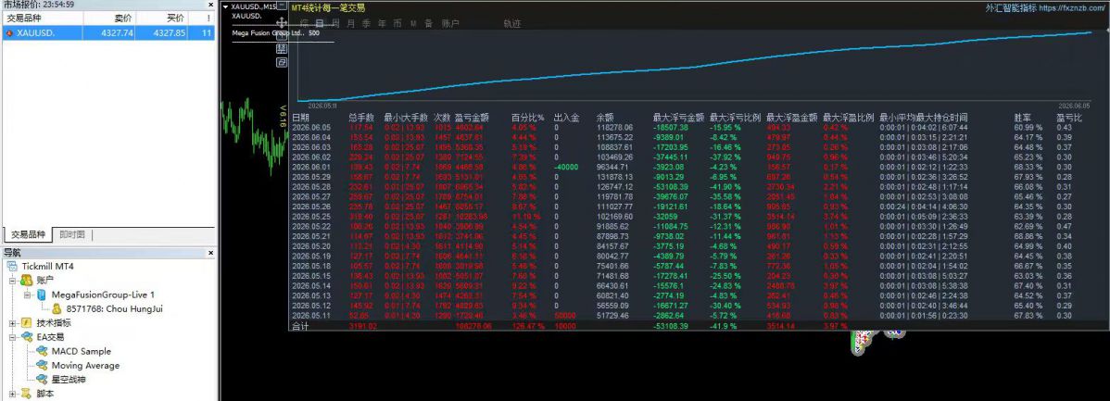
Task: Click the 118278.06 balance value
Action: (x=614, y=127)
